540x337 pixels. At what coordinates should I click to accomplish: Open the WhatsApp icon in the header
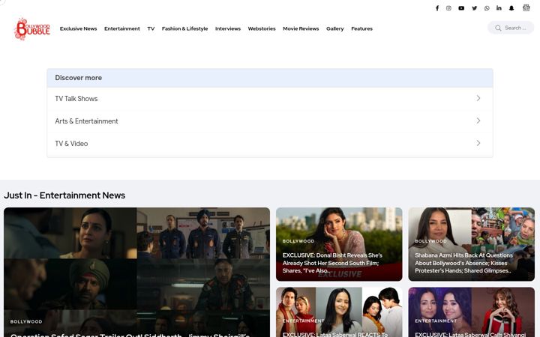coord(487,8)
